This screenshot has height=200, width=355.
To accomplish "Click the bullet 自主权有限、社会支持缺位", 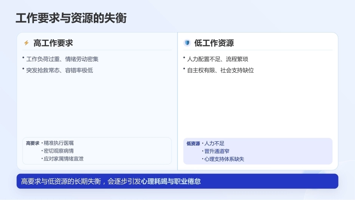I will tap(220, 70).
